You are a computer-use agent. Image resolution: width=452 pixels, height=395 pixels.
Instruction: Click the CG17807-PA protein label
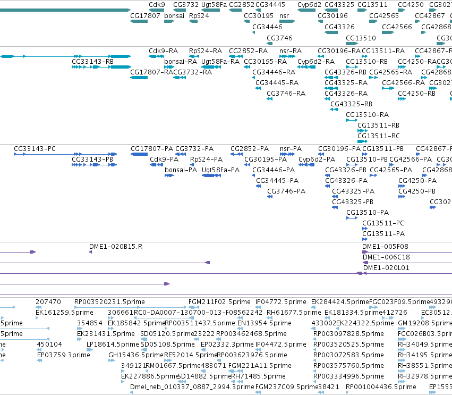click(x=152, y=149)
